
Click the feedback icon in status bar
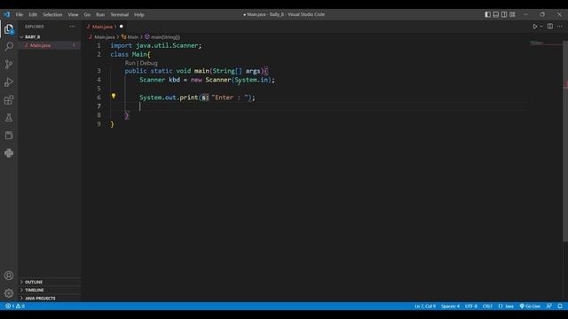pos(549,306)
